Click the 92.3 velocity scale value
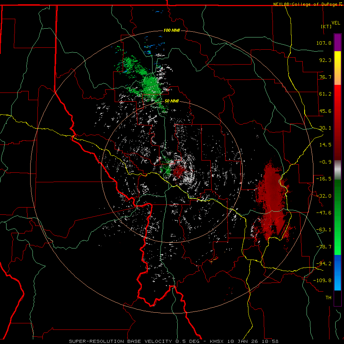Image resolution: width=344 pixels, height=344 pixels. (325, 60)
